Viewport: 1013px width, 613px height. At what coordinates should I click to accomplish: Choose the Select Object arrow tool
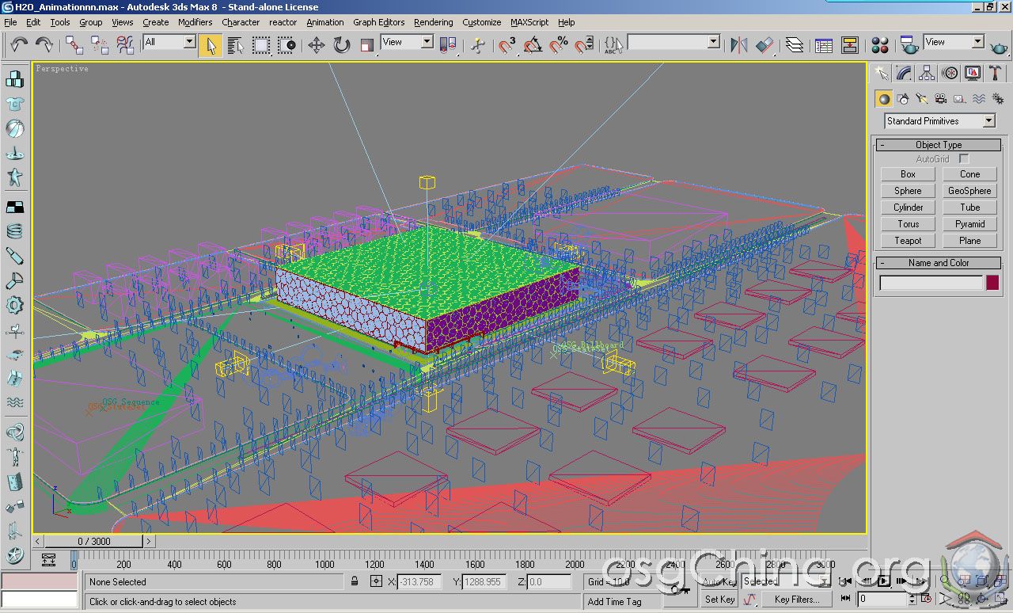pyautogui.click(x=211, y=45)
